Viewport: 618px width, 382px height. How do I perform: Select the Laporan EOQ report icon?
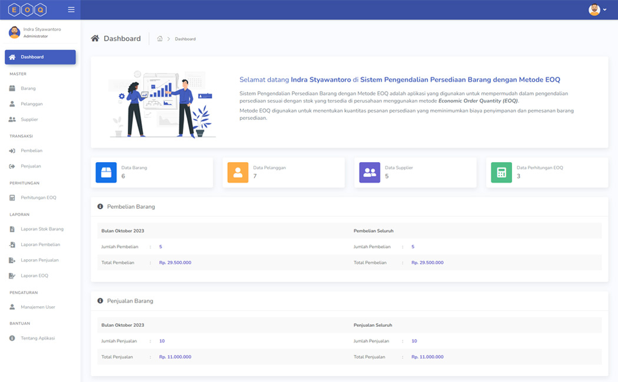pos(12,275)
